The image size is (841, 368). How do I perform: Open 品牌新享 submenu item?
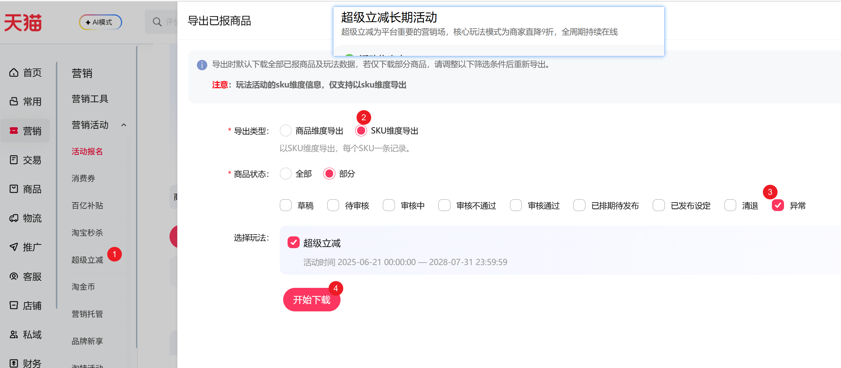click(87, 341)
